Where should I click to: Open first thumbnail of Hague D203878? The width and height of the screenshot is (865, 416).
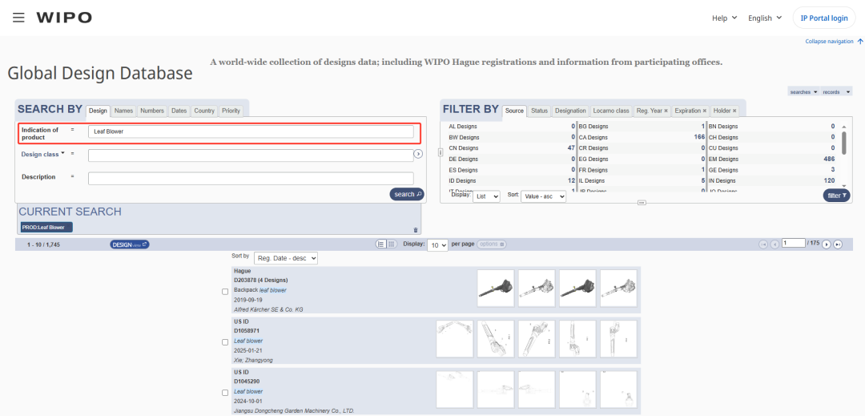(x=496, y=289)
